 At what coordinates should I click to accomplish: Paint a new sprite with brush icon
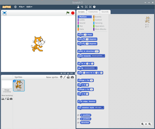64,77
